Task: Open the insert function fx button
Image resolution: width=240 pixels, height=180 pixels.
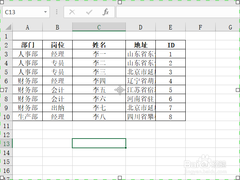Action: tap(106, 12)
